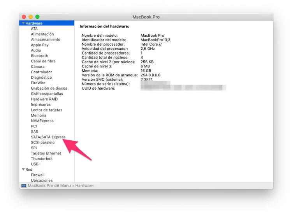
Task: Select the 254.0.0.0.0 boot ROM version
Action: point(150,75)
